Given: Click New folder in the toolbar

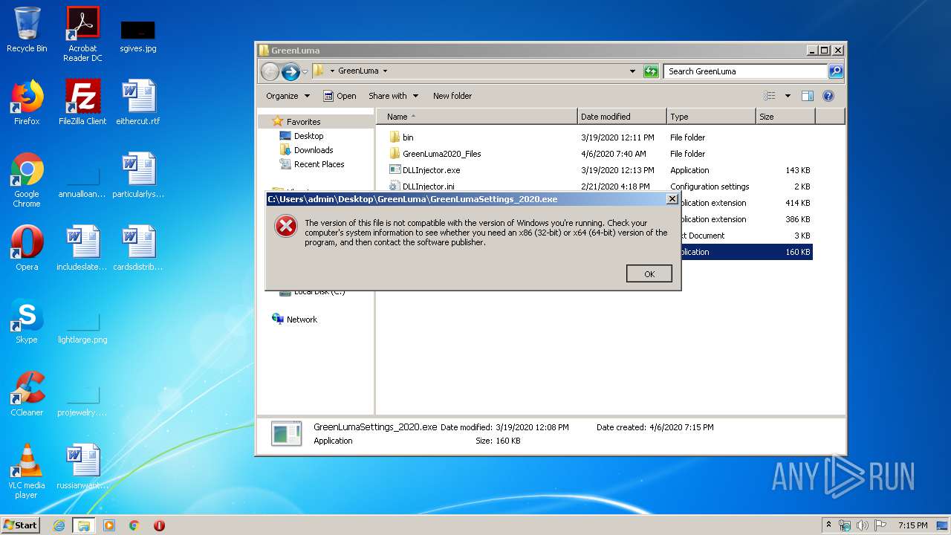Looking at the screenshot, I should (x=452, y=96).
